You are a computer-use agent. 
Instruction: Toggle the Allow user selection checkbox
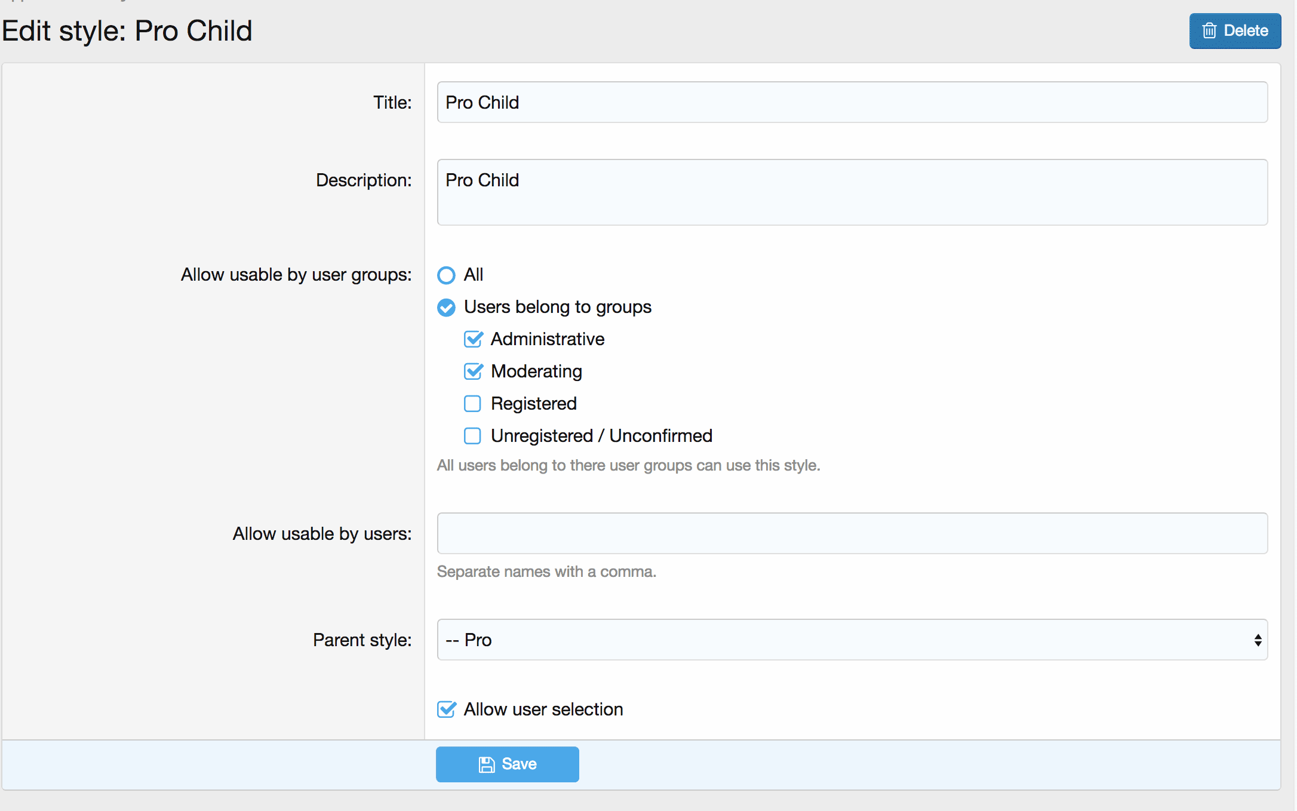[446, 709]
